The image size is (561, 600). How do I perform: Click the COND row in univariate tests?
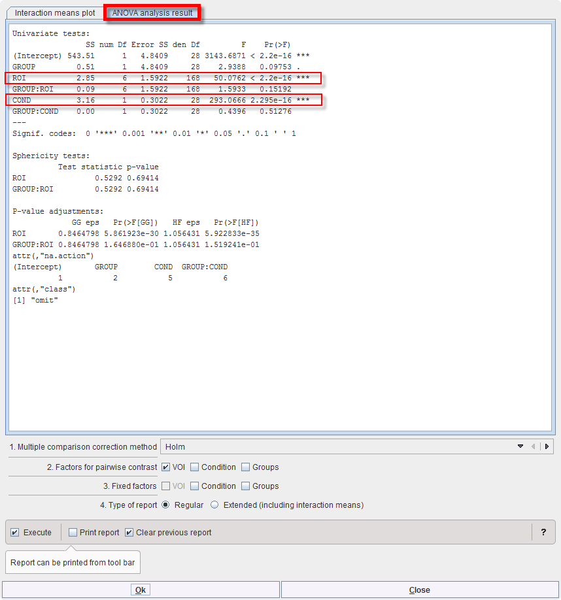click(x=163, y=100)
